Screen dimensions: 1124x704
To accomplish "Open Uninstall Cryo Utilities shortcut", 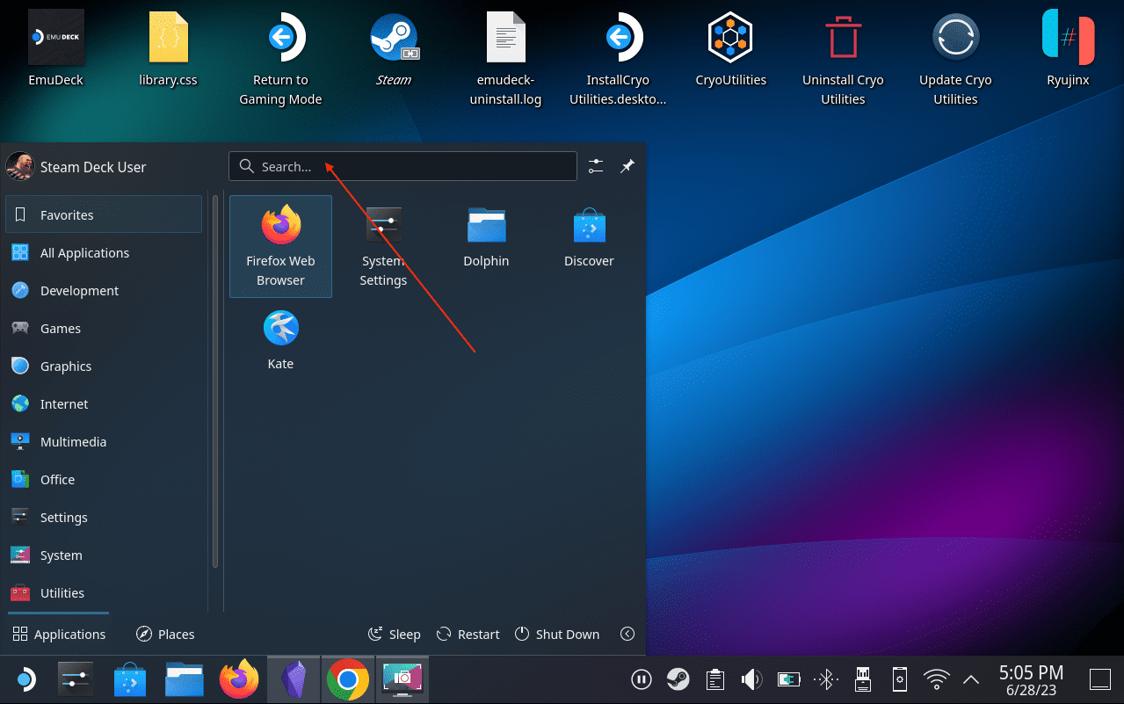I will tap(843, 59).
